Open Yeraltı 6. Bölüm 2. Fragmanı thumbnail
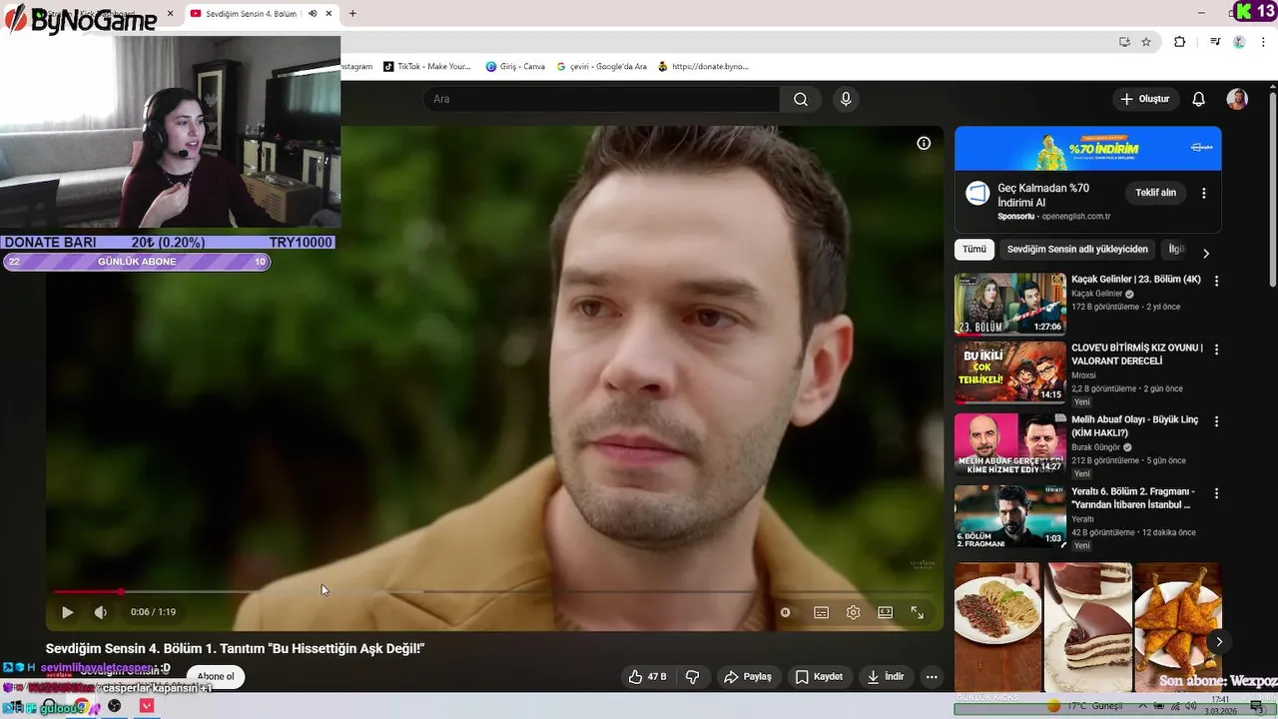This screenshot has height=719, width=1278. point(1010,516)
